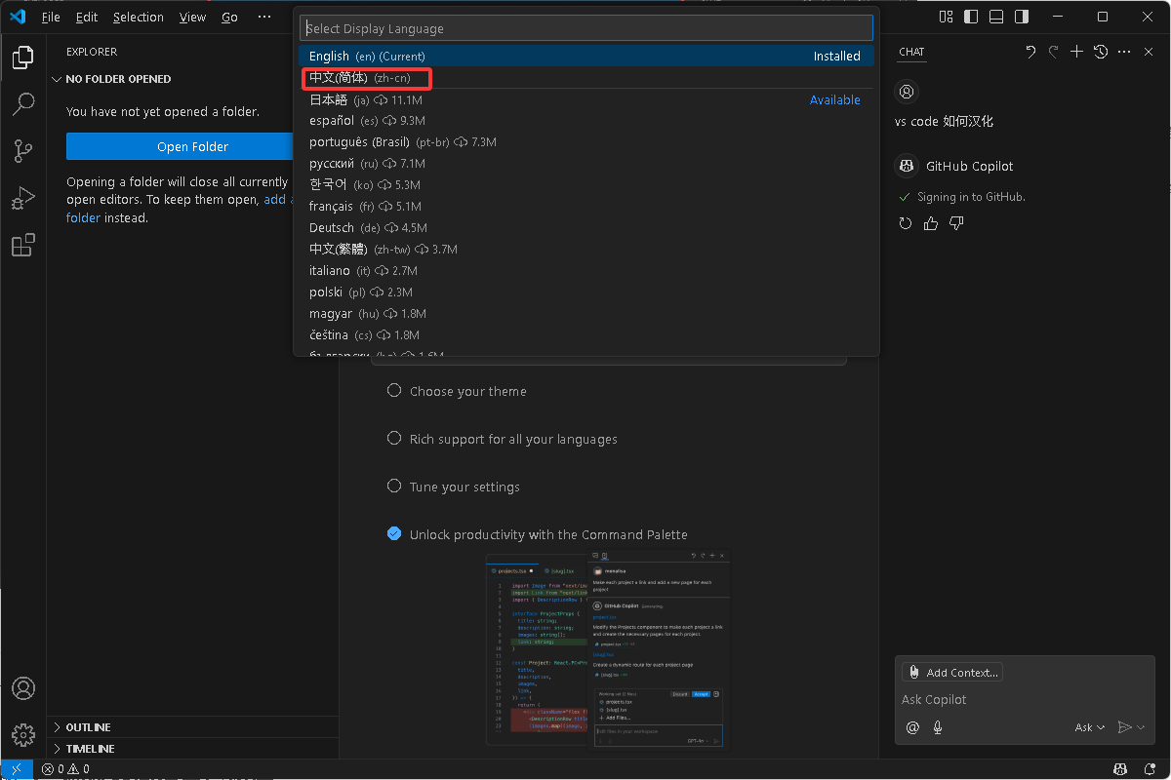The height and width of the screenshot is (780, 1171).
Task: Mark Copilot response unhelpful with thumbs down
Action: point(956,223)
